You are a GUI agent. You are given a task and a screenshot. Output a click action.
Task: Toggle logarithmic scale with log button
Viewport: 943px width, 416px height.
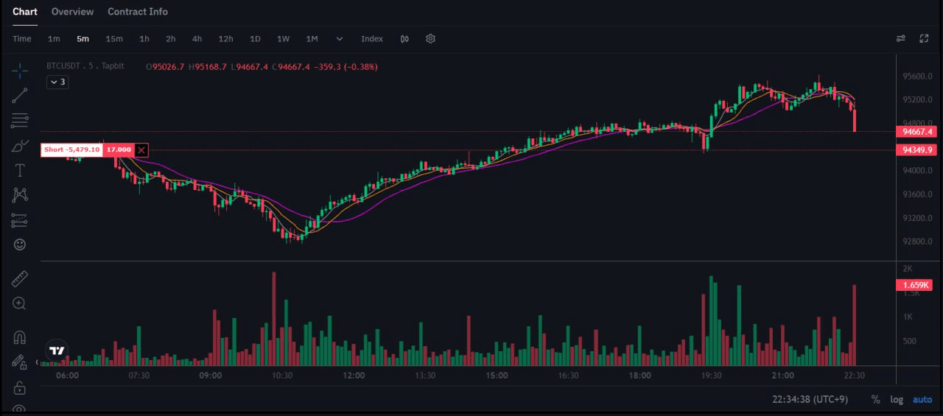(x=897, y=399)
